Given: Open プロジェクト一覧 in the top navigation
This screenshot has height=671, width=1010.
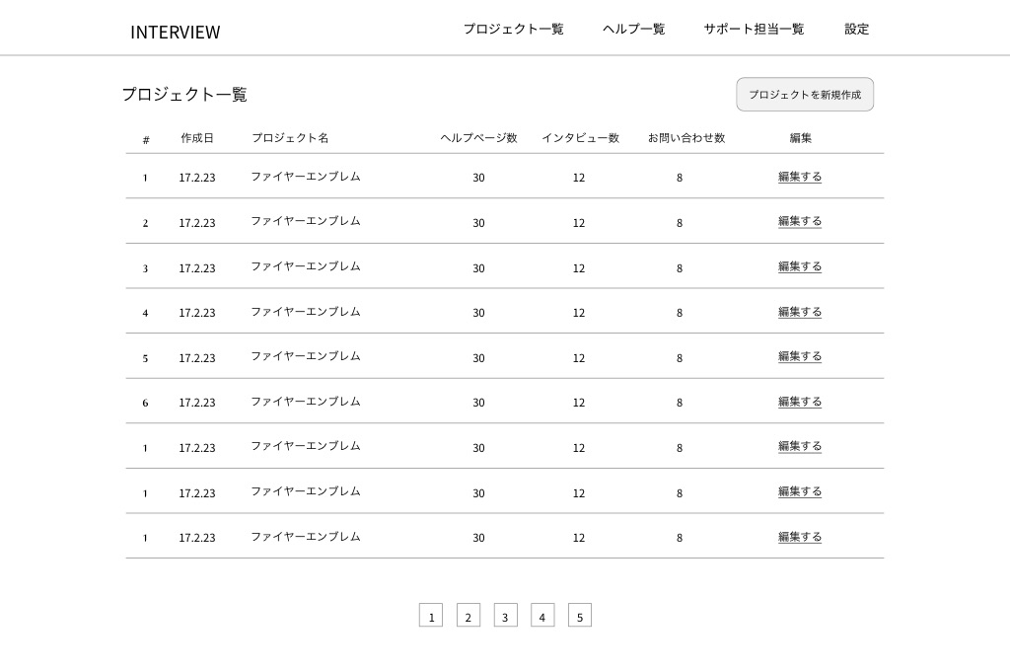Looking at the screenshot, I should tap(513, 29).
